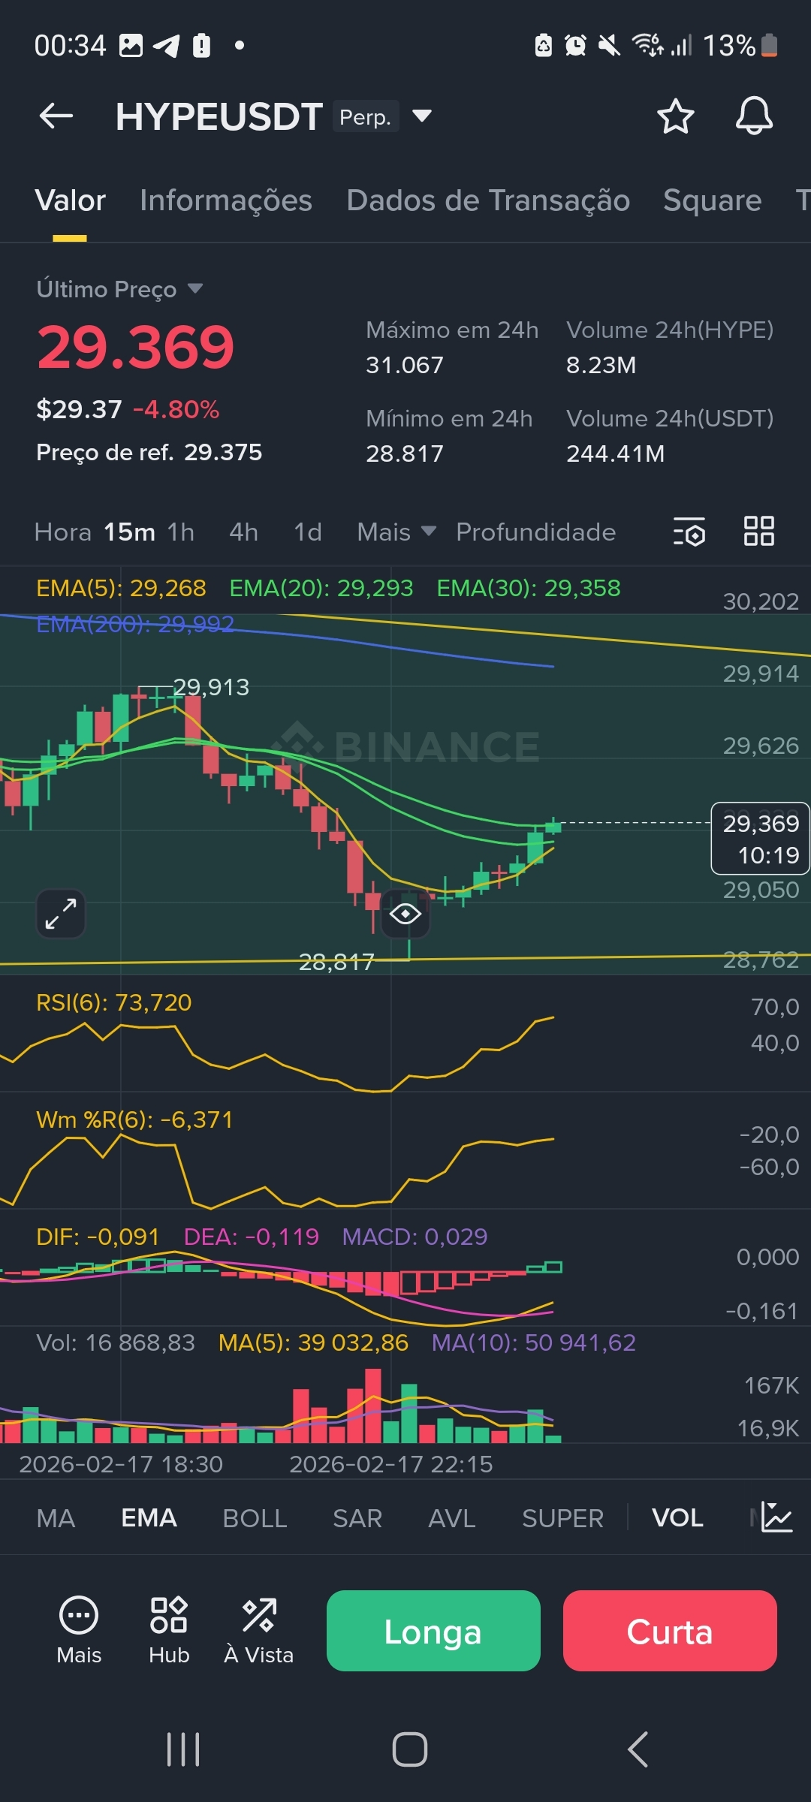
Task: Tap the battery indicator in the status bar
Action: (770, 46)
